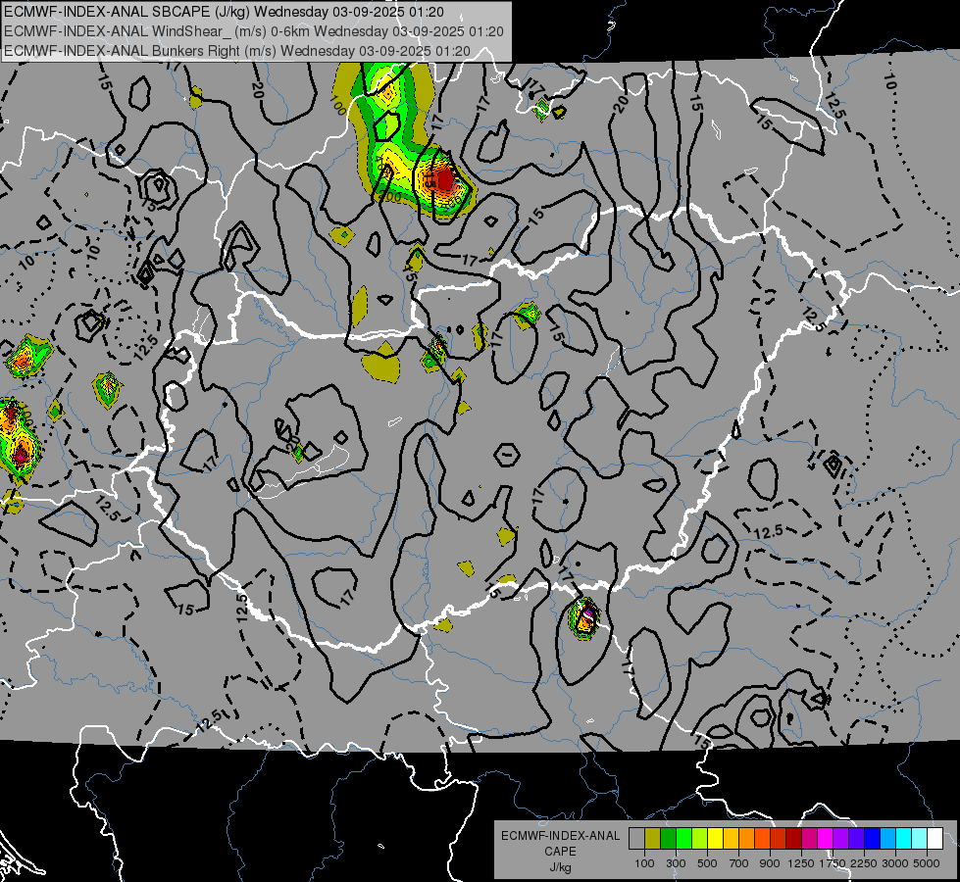The width and height of the screenshot is (960, 882).
Task: Click the dark green legend swatch
Action: [x=668, y=839]
